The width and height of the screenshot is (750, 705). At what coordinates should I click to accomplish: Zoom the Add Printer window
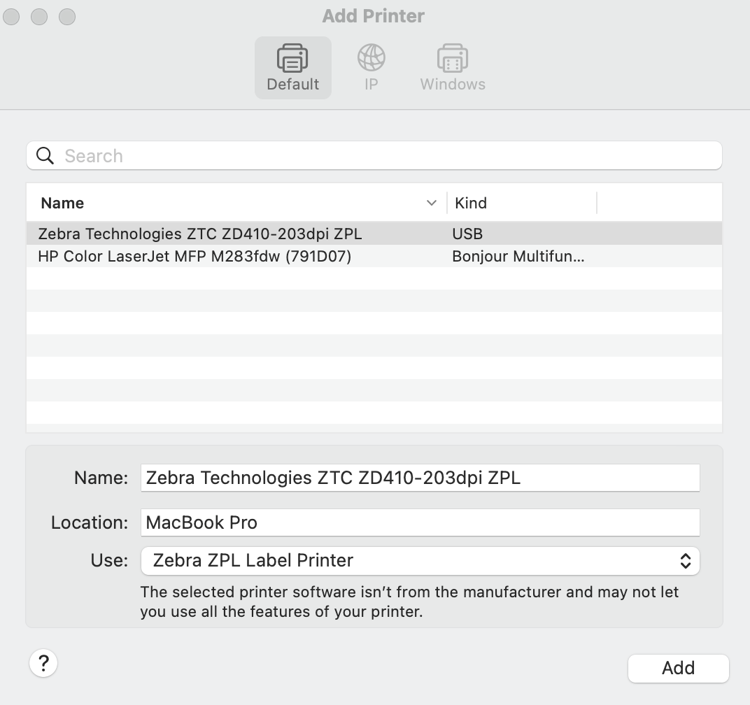click(67, 17)
